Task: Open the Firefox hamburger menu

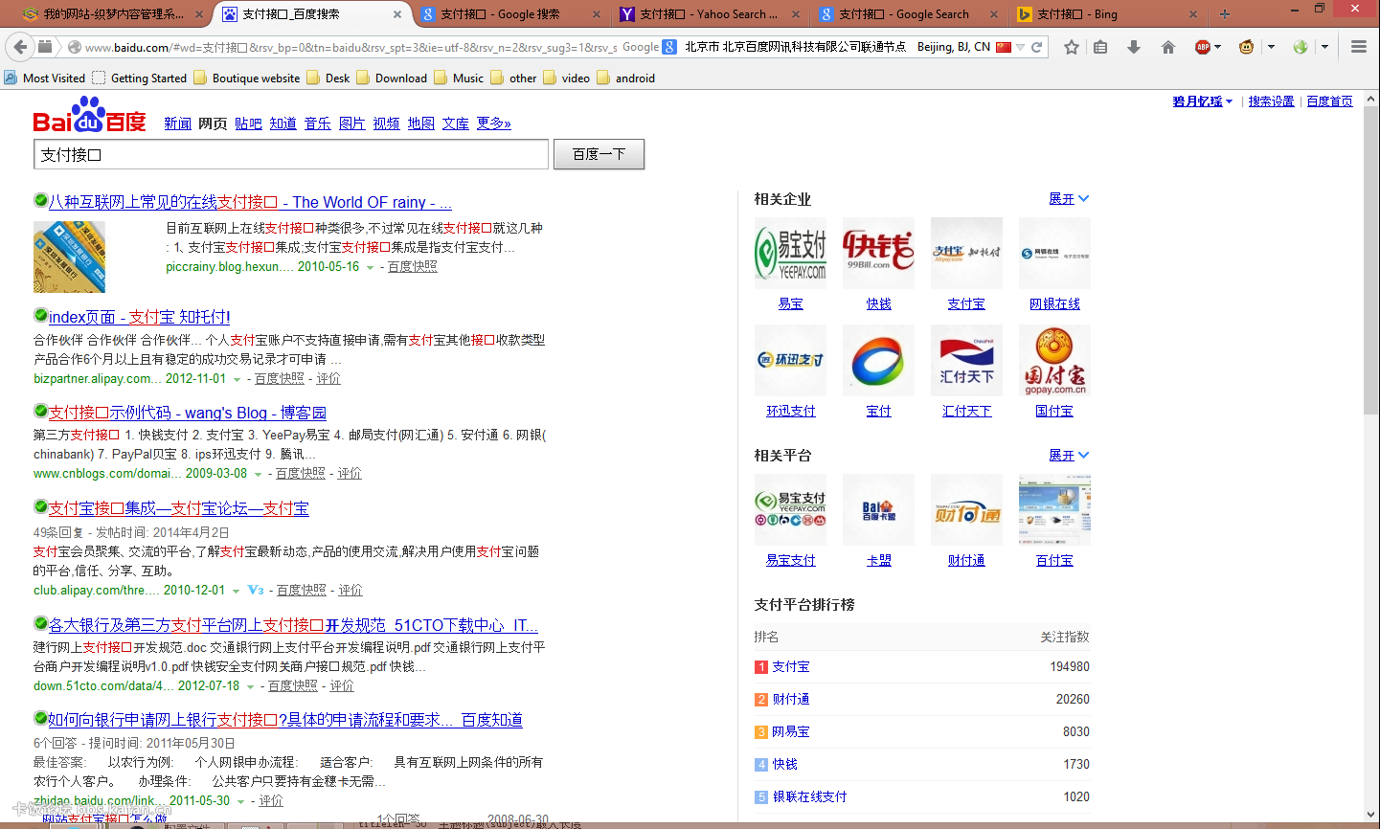Action: pyautogui.click(x=1359, y=47)
